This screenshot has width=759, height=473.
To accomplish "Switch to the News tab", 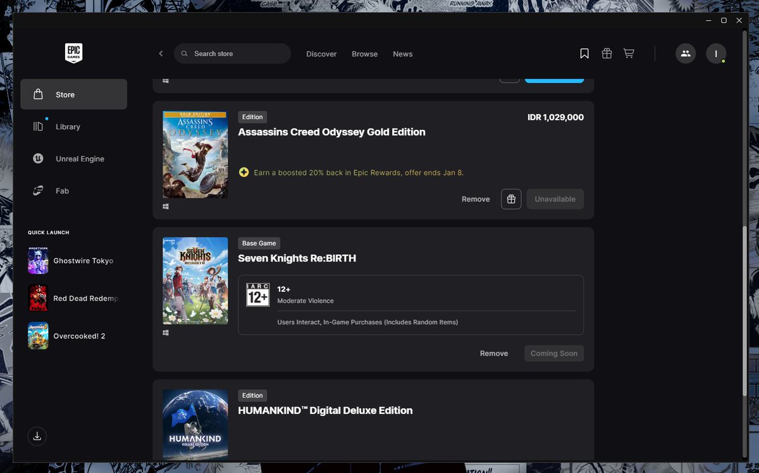I will tap(402, 54).
